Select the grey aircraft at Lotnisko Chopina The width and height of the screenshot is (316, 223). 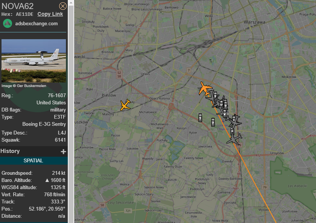(235, 121)
